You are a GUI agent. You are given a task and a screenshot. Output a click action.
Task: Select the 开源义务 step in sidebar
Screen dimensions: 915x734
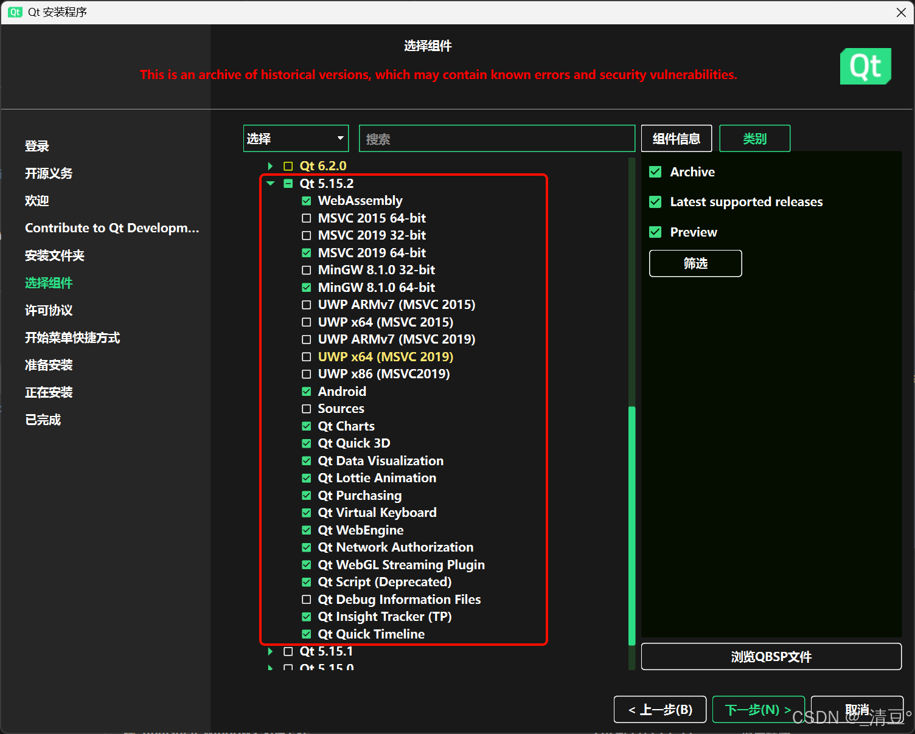(x=49, y=173)
